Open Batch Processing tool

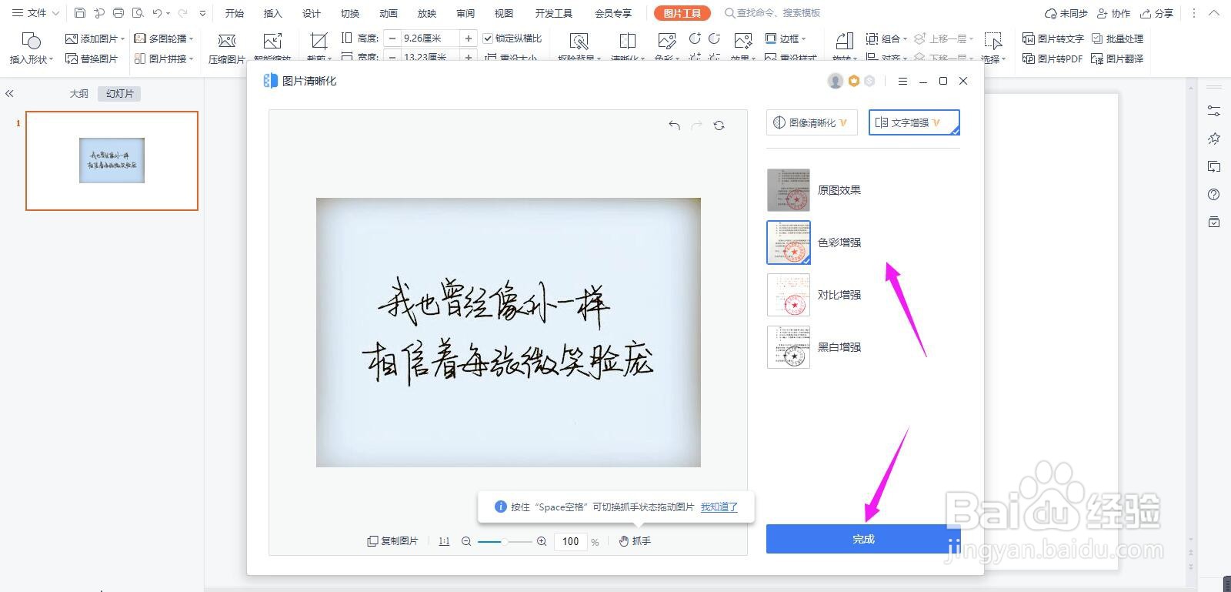[x=1117, y=38]
